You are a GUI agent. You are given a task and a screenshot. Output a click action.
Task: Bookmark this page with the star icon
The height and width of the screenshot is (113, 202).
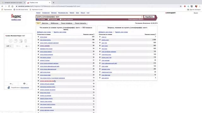click(181, 6)
